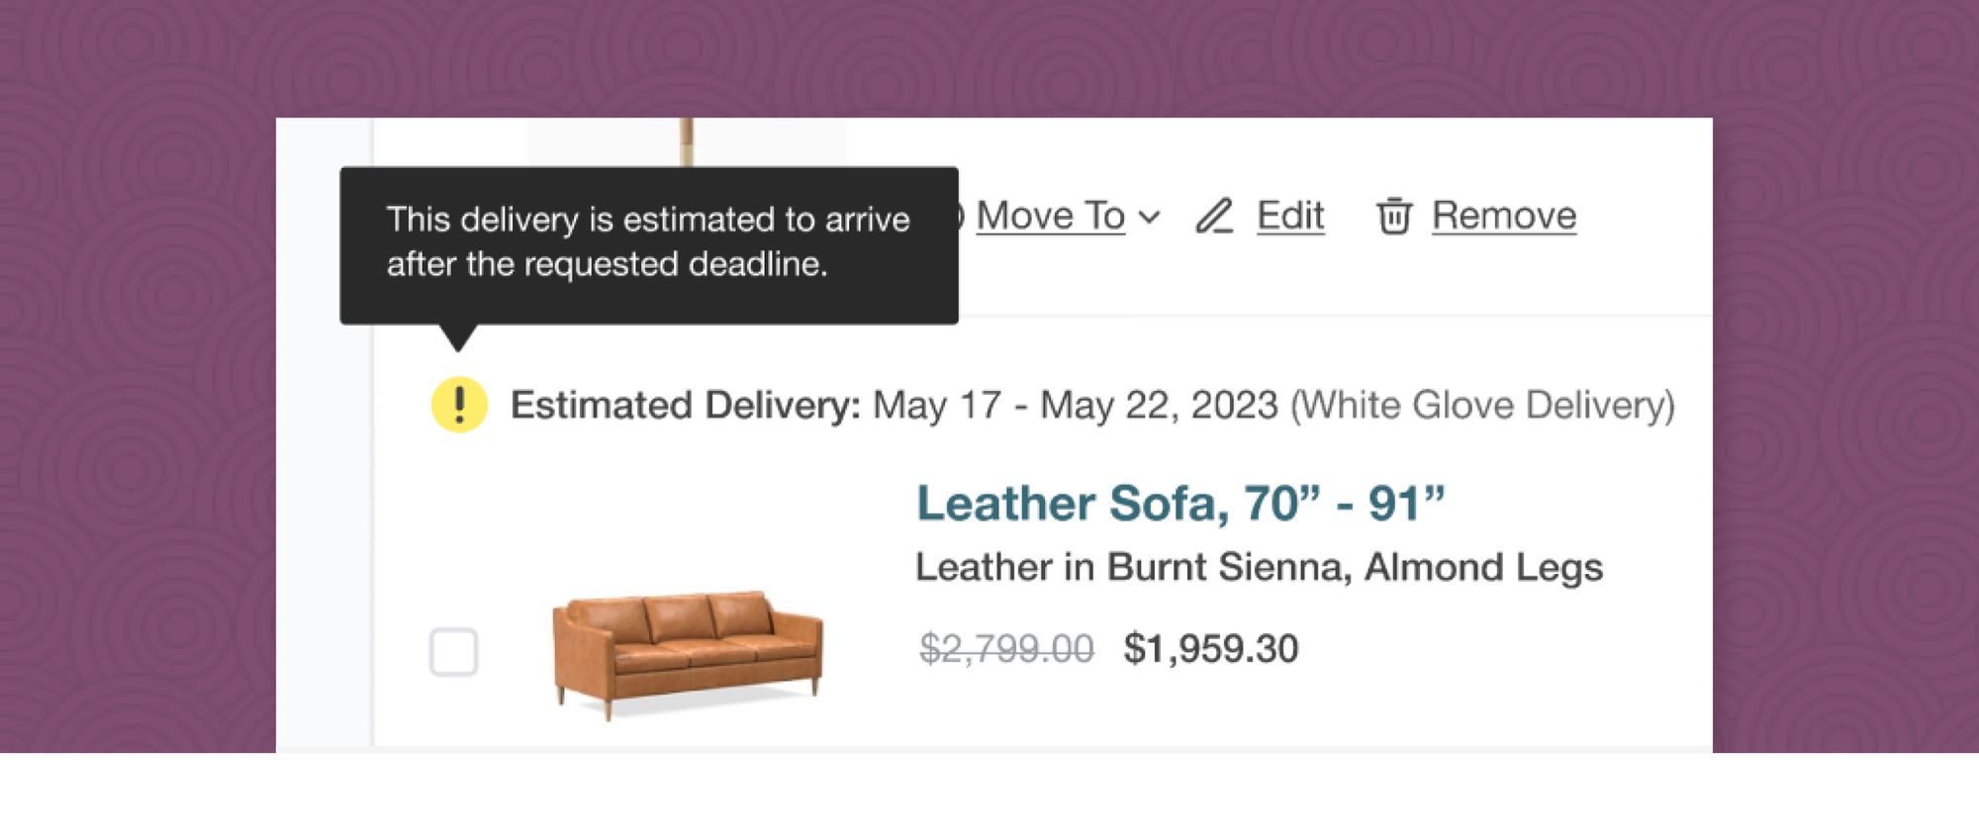The height and width of the screenshot is (837, 1979).
Task: Open the Move To menu label
Action: click(1050, 216)
